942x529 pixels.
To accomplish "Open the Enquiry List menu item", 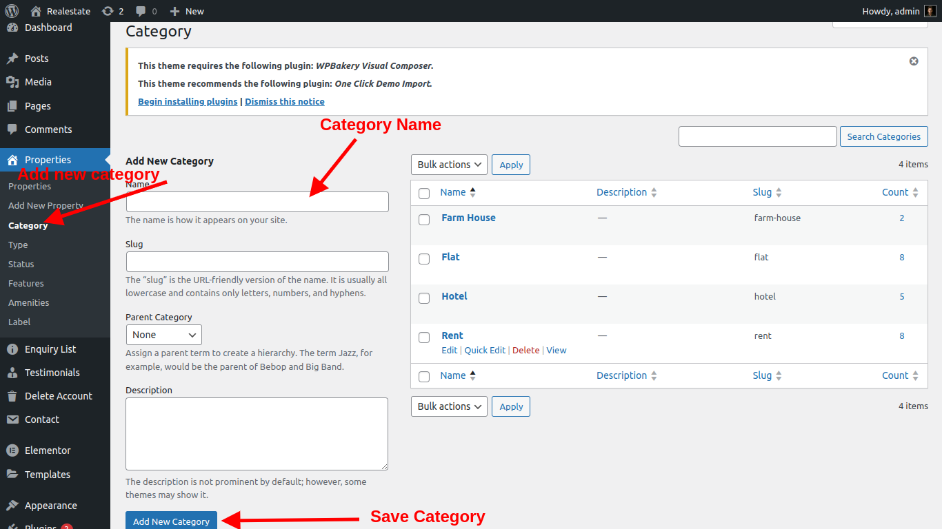I will (x=50, y=349).
